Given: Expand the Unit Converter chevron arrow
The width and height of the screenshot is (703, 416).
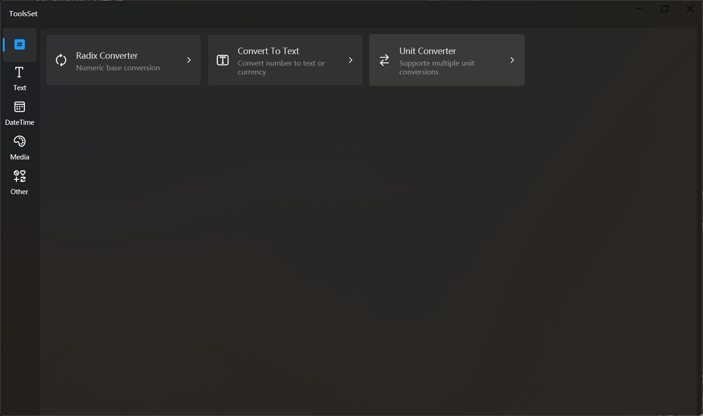Looking at the screenshot, I should pos(512,60).
